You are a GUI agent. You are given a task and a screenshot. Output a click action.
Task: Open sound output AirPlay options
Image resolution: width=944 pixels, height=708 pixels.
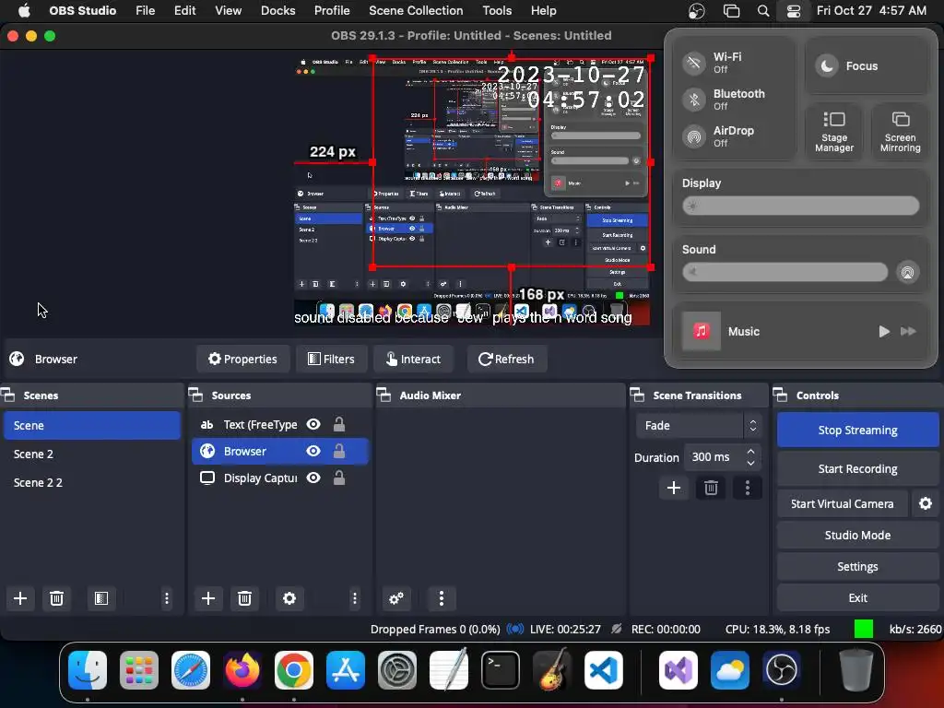(x=907, y=272)
